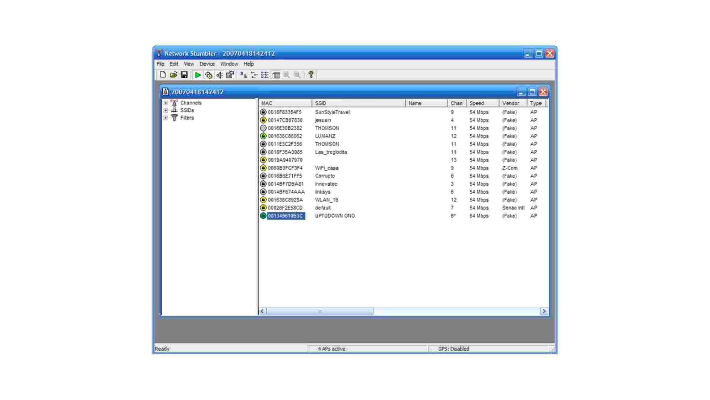The width and height of the screenshot is (710, 400).
Task: Sort by the Chan column header
Action: point(457,103)
